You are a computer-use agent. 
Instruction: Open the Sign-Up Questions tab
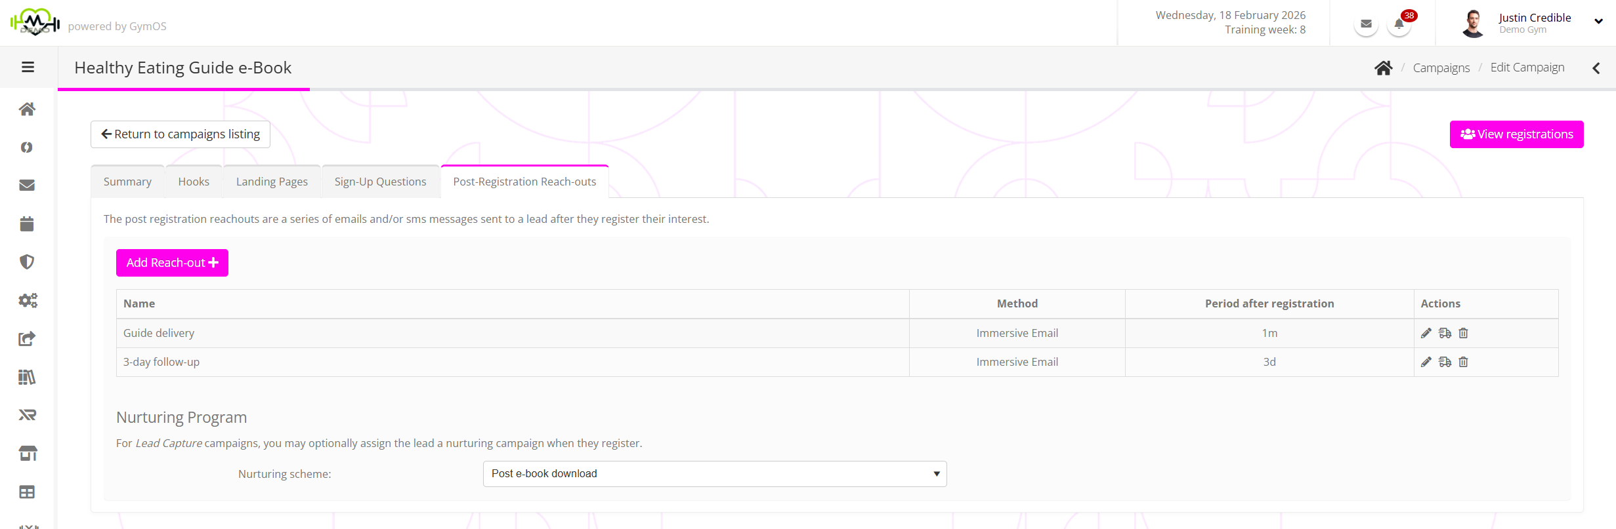380,182
